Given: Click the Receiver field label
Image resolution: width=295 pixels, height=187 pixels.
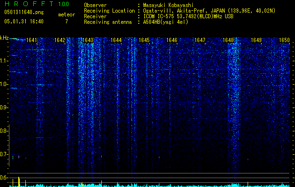Looking at the screenshot, I should coord(95,16).
